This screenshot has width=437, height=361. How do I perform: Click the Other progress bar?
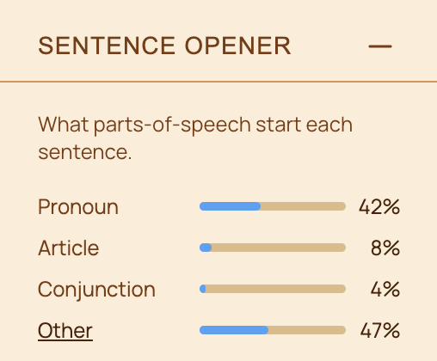click(x=273, y=330)
